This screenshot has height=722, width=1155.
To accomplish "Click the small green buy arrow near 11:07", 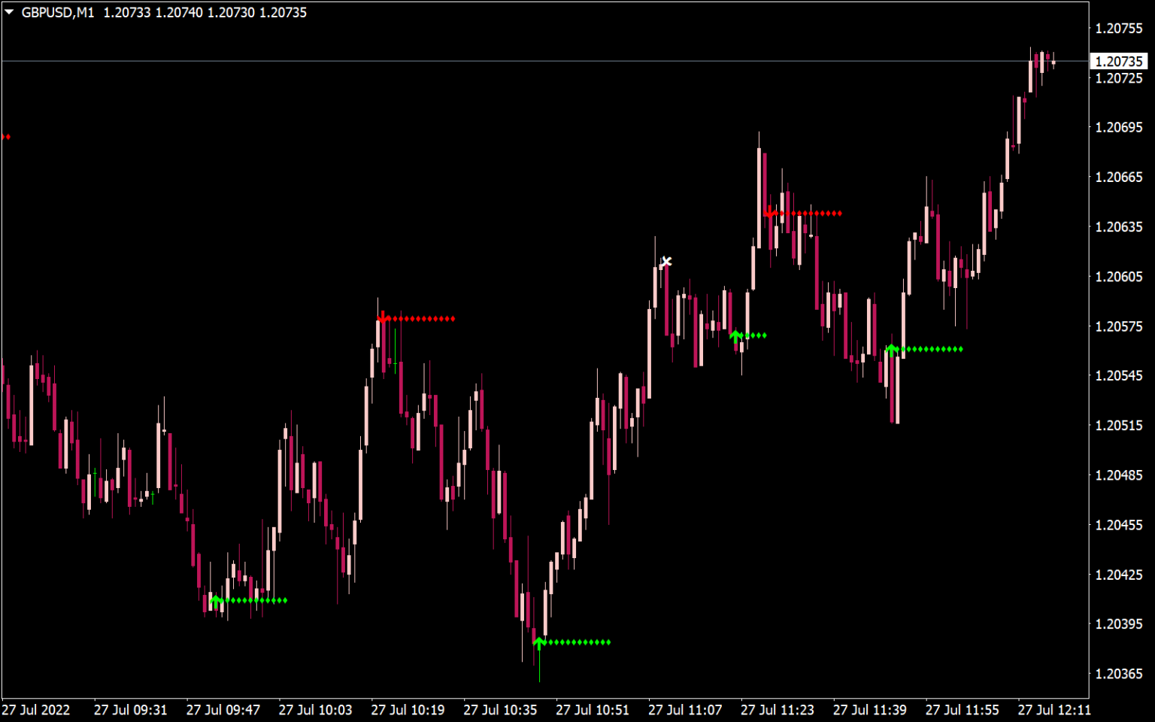I will point(735,335).
